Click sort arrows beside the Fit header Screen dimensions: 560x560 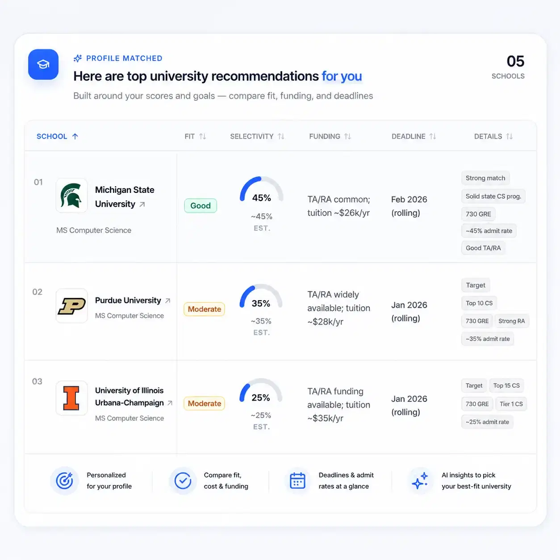click(203, 136)
